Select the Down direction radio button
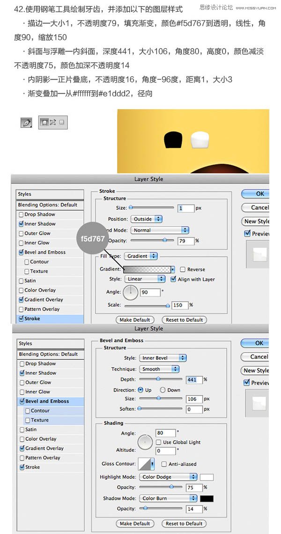This screenshot has width=281, height=534. tap(163, 390)
